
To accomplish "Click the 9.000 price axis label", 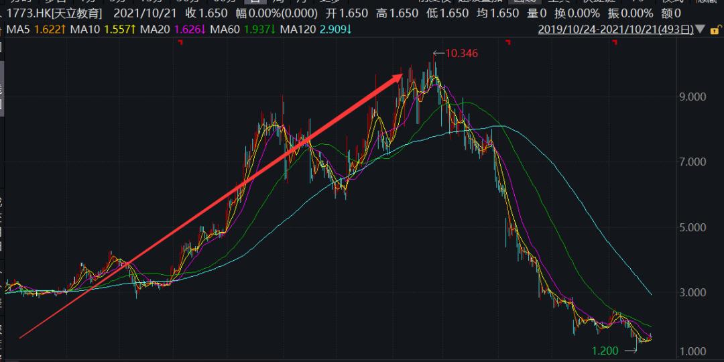I will [x=694, y=97].
